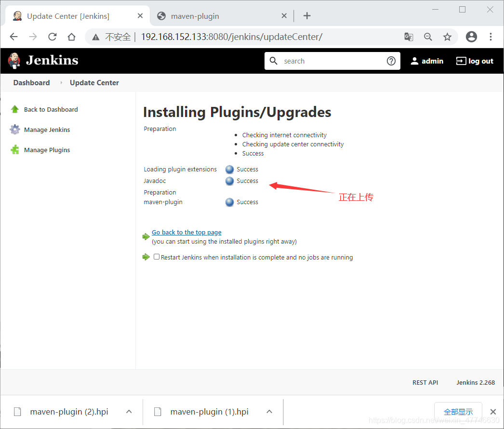The height and width of the screenshot is (429, 504).
Task: Click the Jenkins butler logo icon
Action: 14,61
